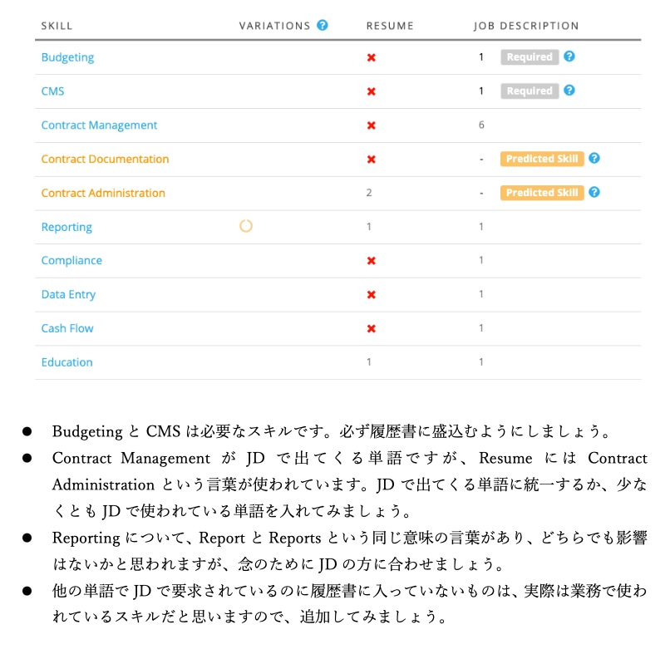The width and height of the screenshot is (670, 654).
Task: Click the bullet text starting 'Reporting について'
Action: click(x=349, y=551)
